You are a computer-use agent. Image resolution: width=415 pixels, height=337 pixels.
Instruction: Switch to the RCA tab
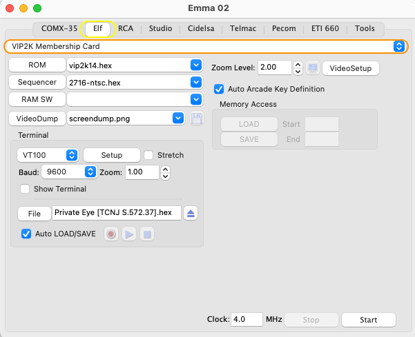126,28
